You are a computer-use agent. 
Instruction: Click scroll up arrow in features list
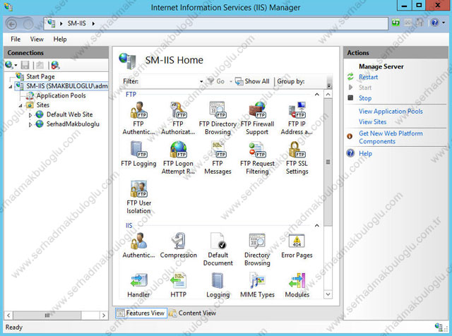click(328, 94)
